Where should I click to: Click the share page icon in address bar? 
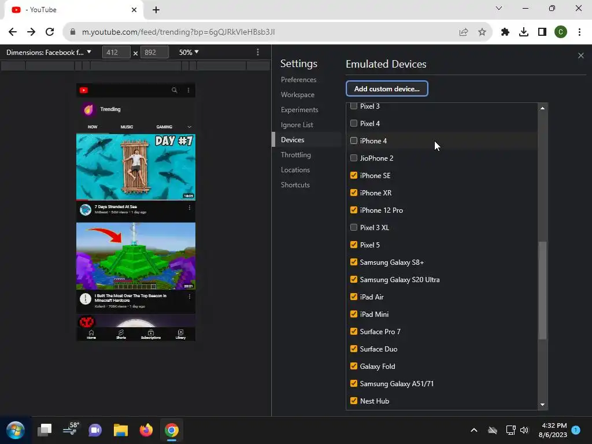(x=464, y=32)
